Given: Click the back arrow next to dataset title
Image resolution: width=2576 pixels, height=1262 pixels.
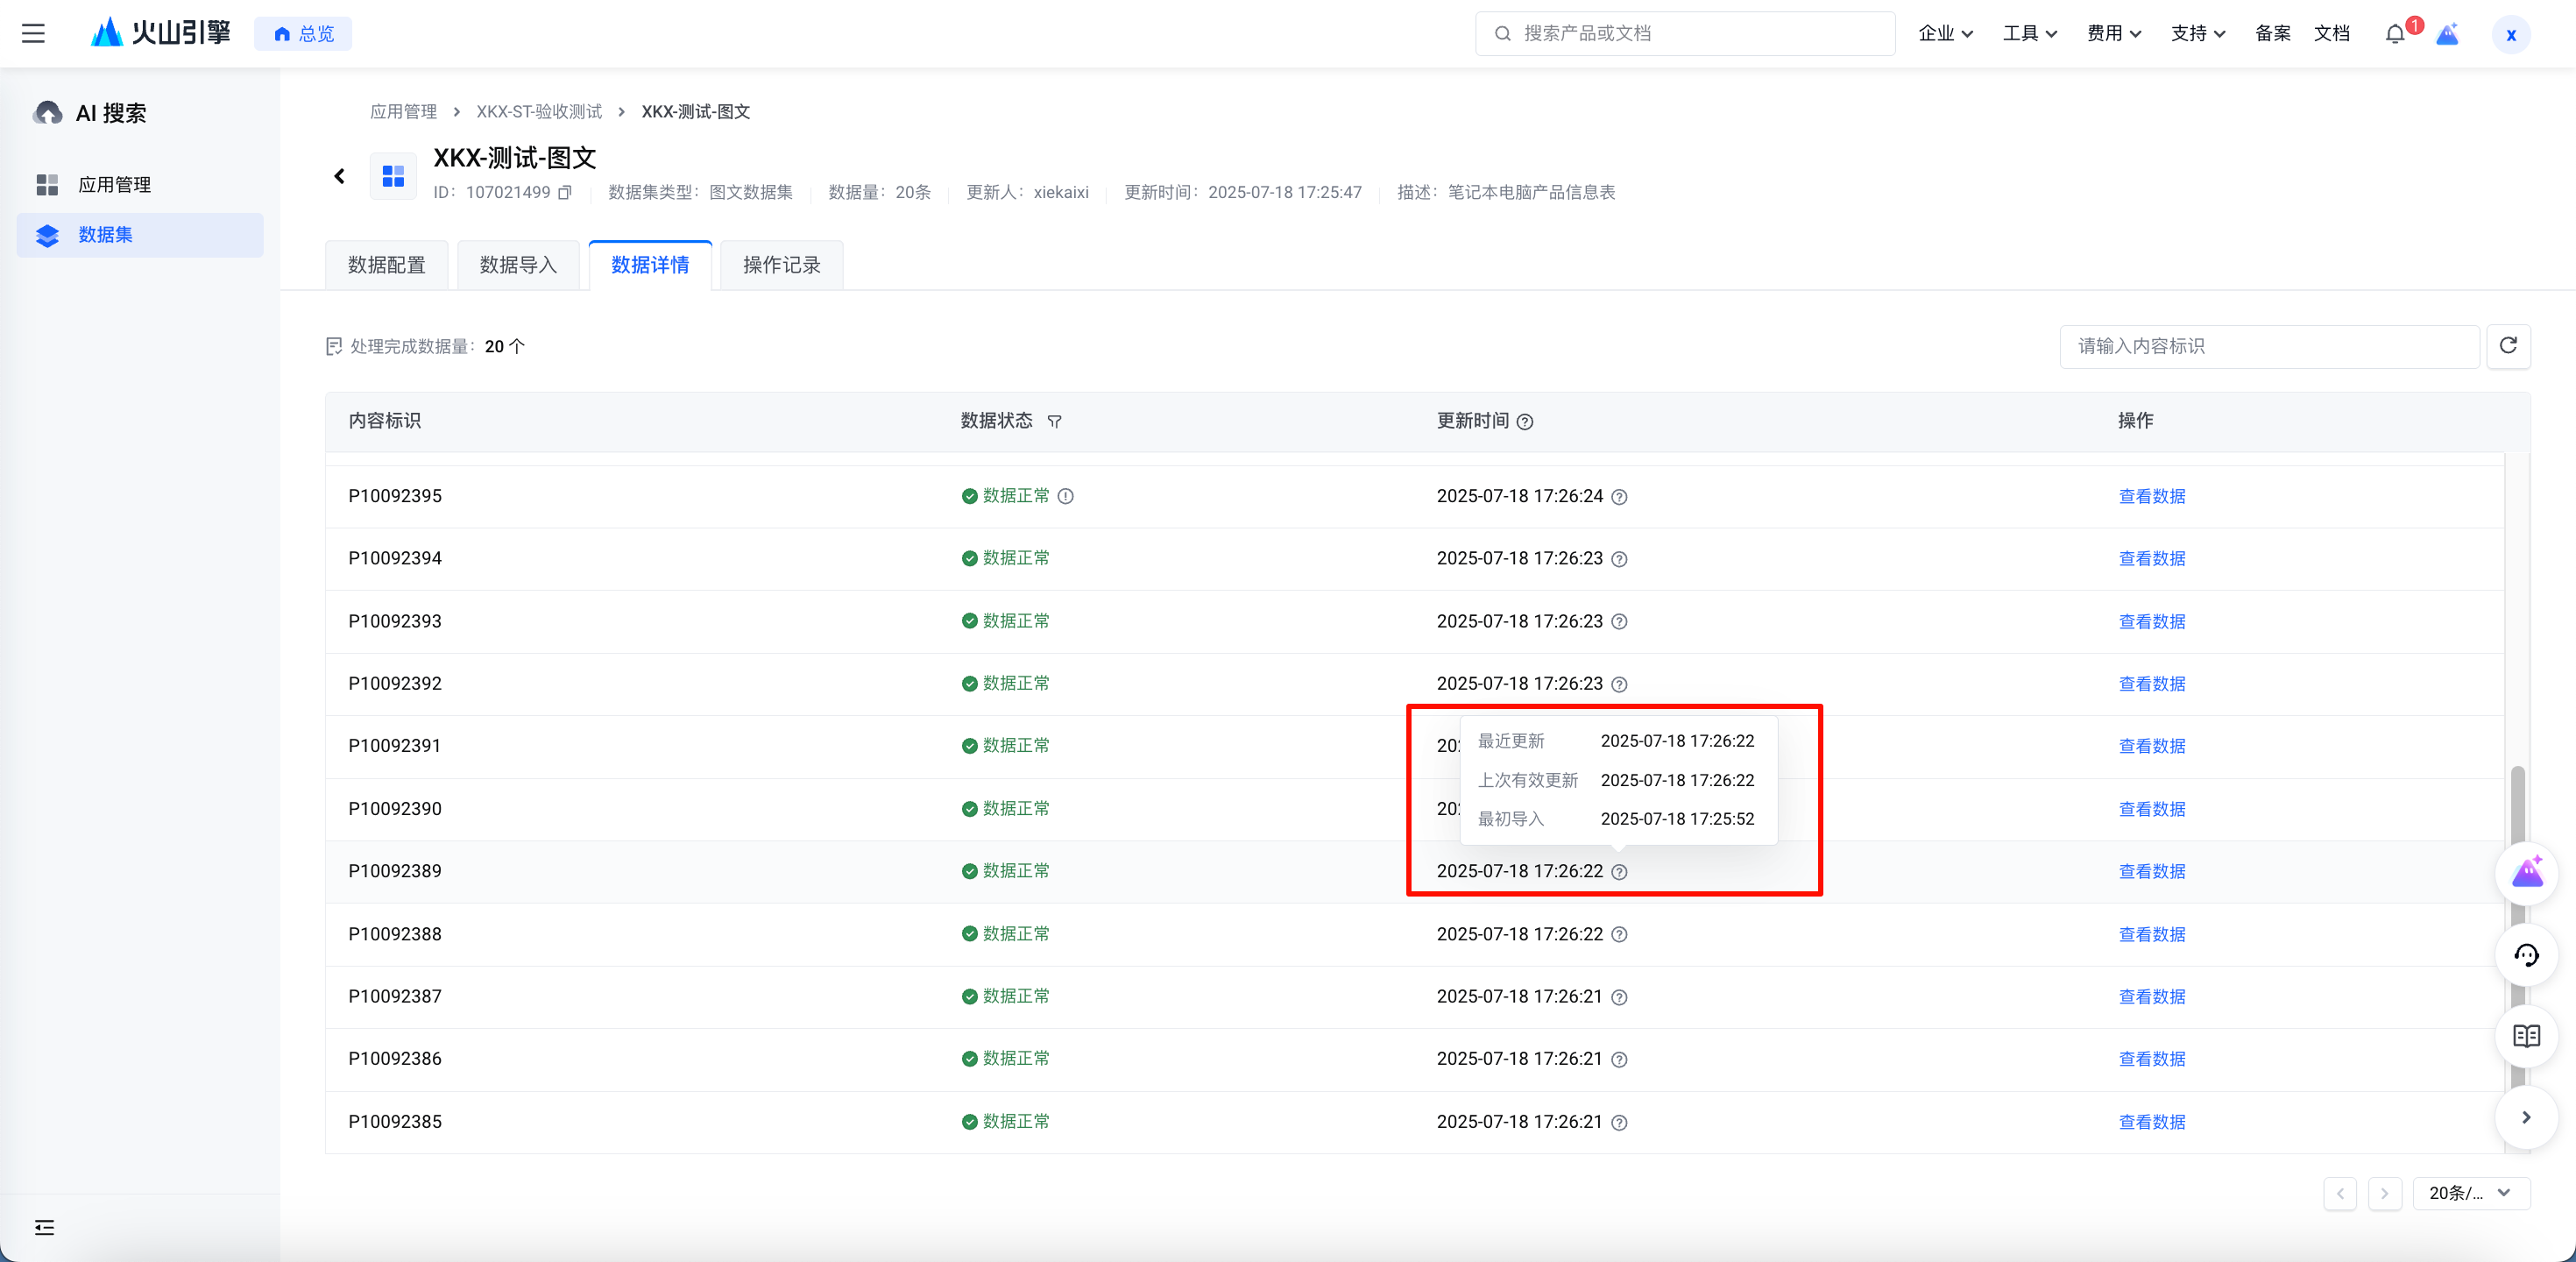Looking at the screenshot, I should click(339, 177).
